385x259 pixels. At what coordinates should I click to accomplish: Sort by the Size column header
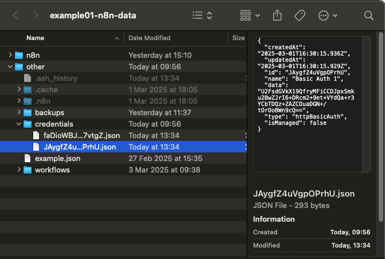coord(238,38)
